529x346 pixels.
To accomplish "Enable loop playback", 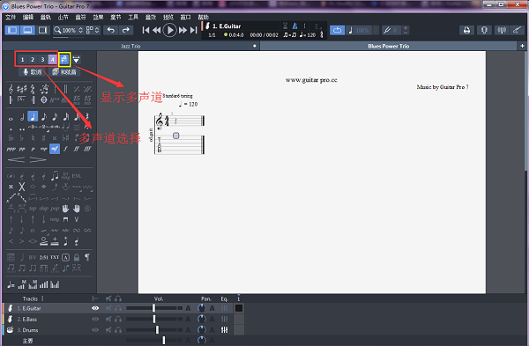I will point(337,30).
